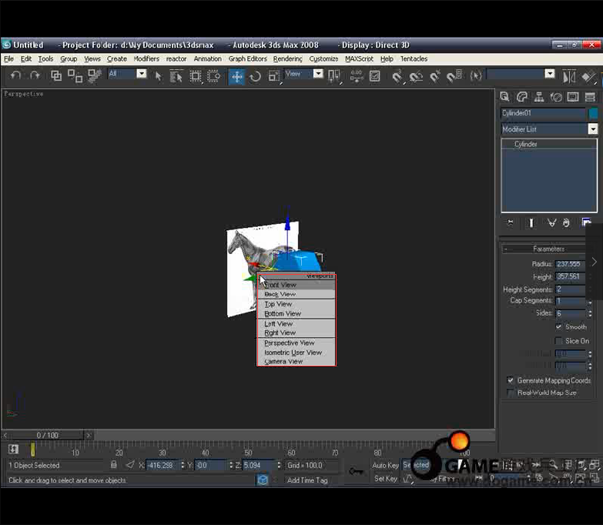Toggle Generate Mapping Coords checkbox
Viewport: 603px width, 525px height.
coord(511,380)
